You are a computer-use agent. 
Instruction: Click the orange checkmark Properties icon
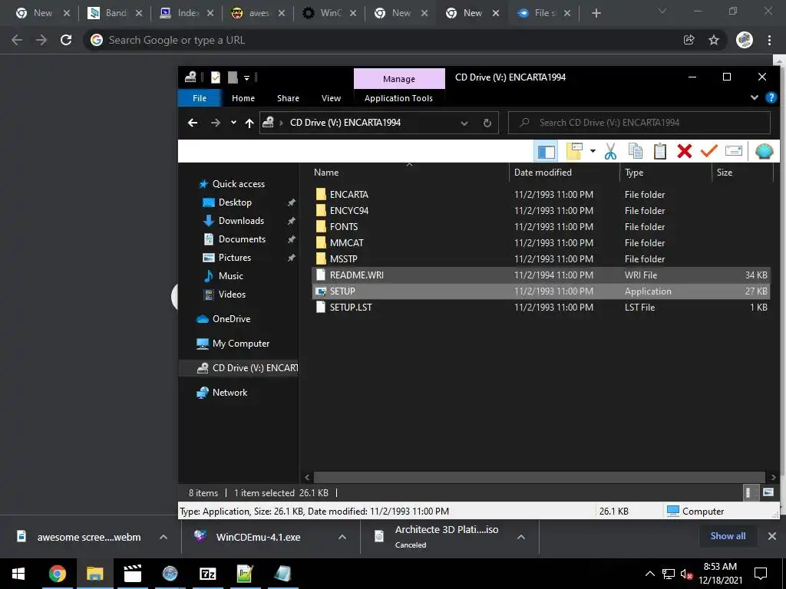[708, 151]
